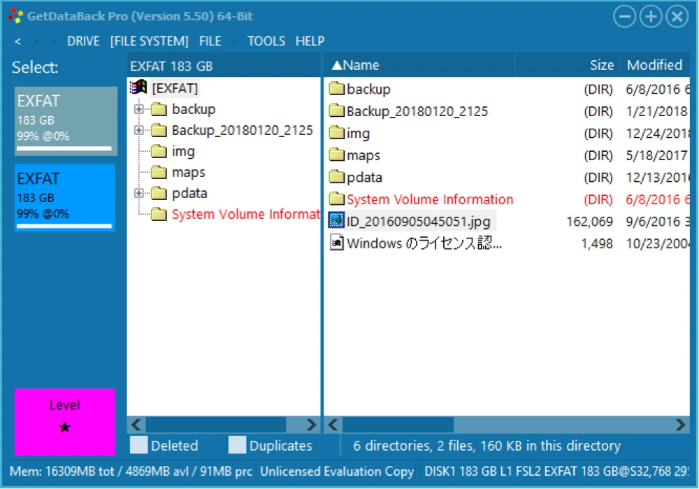Select the img label in tree

tap(183, 151)
